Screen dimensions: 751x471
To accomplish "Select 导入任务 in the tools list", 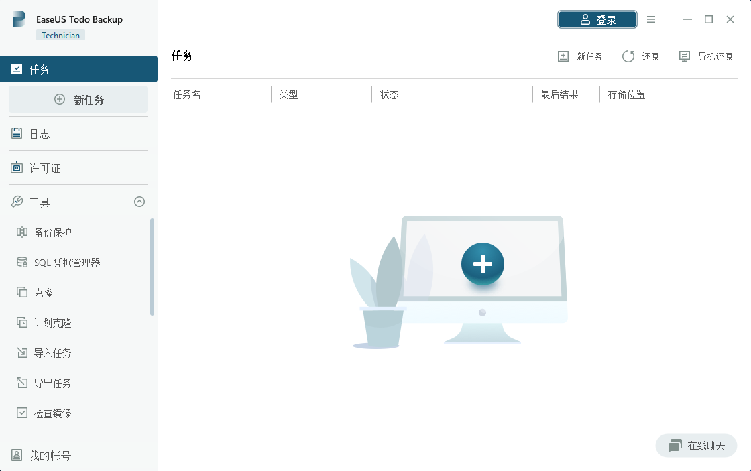I will coord(52,353).
